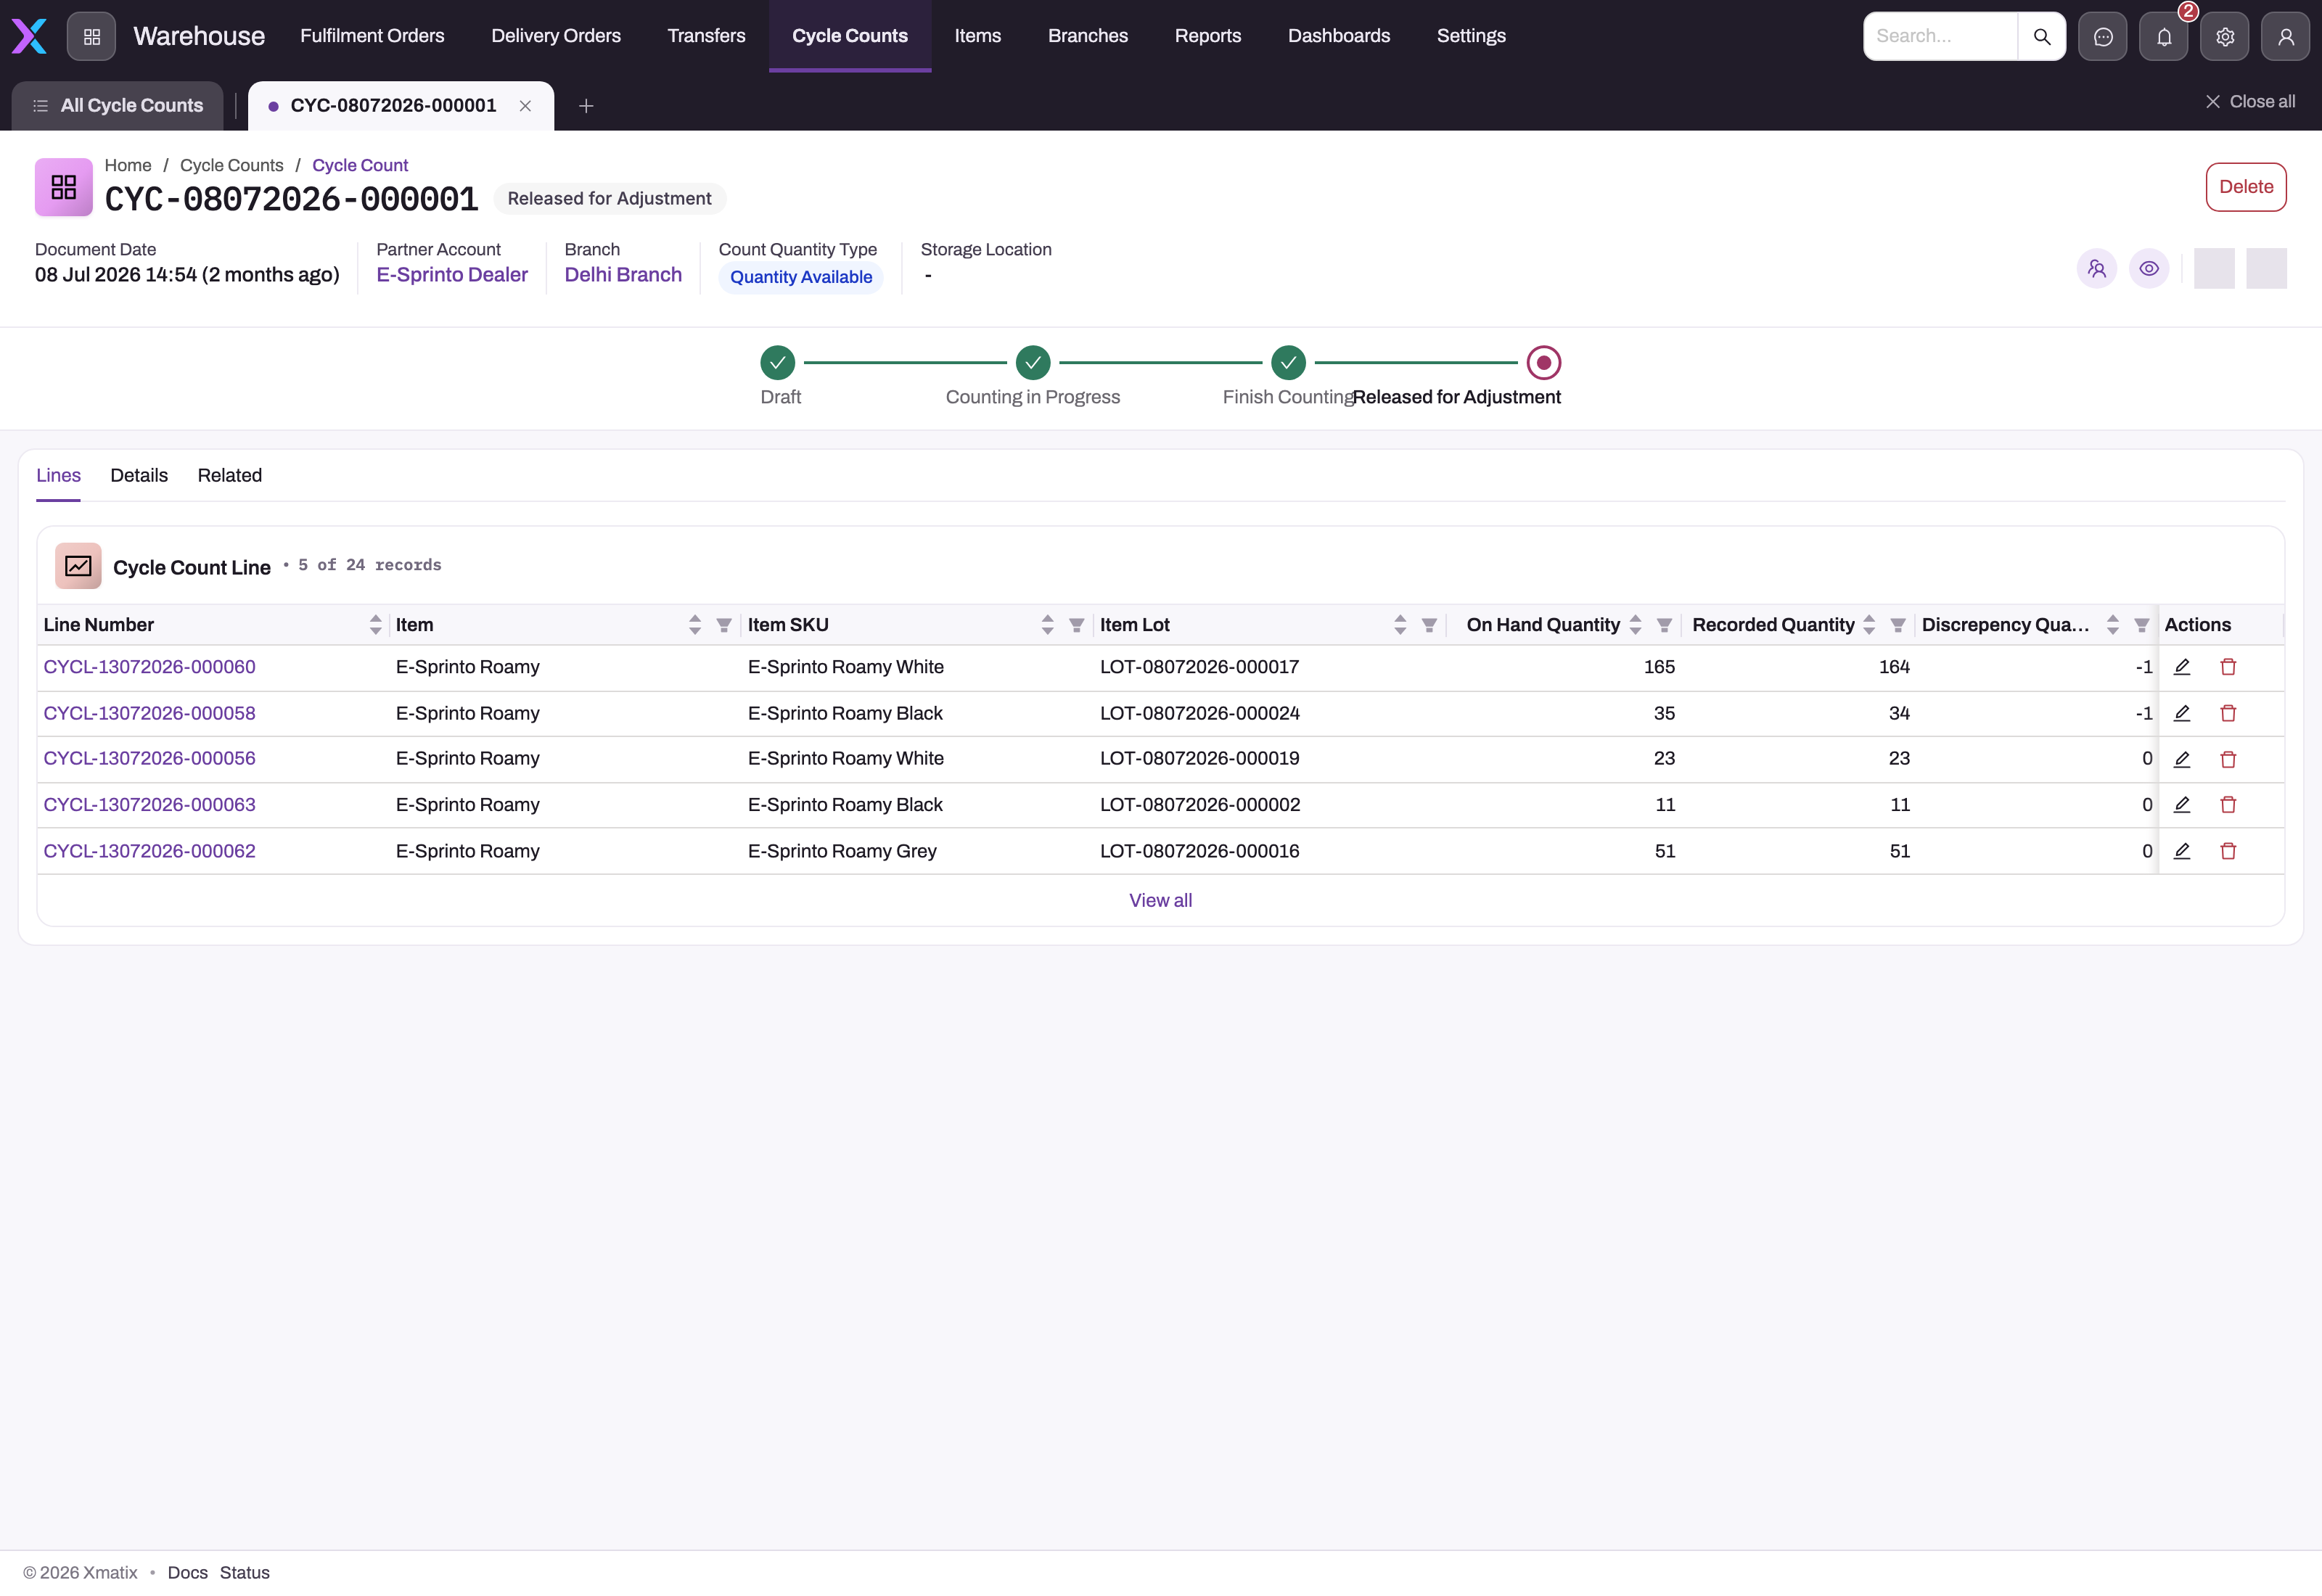Open the app launcher grid icon
This screenshot has width=2322, height=1596.
(91, 36)
